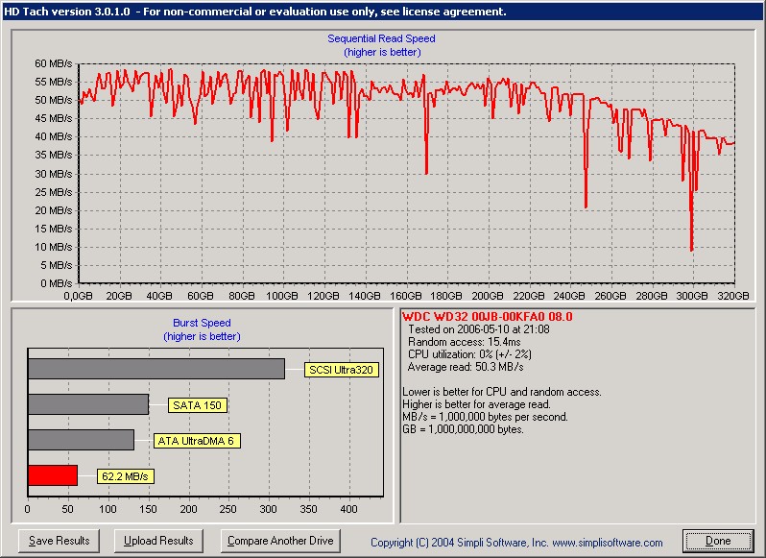Click the 30 MB/s axis label
The image size is (766, 558).
[53, 174]
